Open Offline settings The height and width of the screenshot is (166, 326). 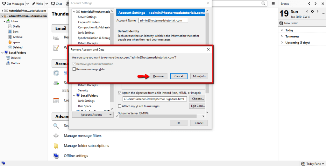(x=76, y=156)
